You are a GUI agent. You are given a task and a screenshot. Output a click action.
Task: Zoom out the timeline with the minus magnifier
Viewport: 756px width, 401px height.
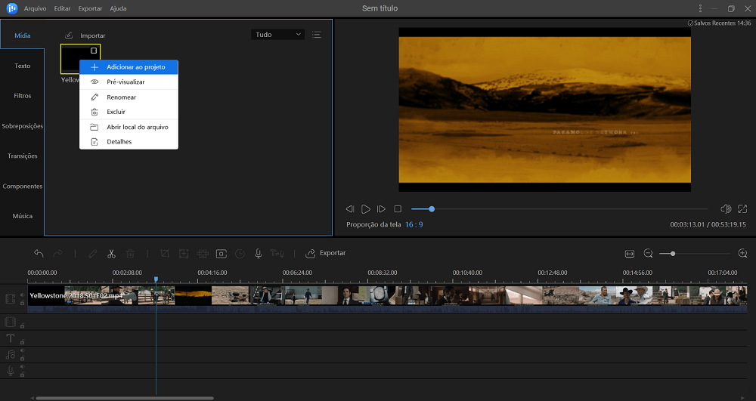click(649, 253)
